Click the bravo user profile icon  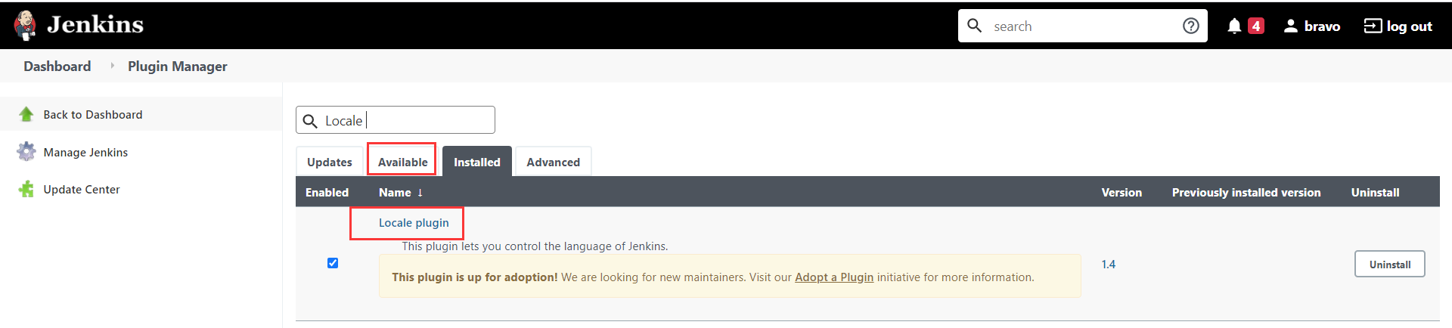point(1291,26)
